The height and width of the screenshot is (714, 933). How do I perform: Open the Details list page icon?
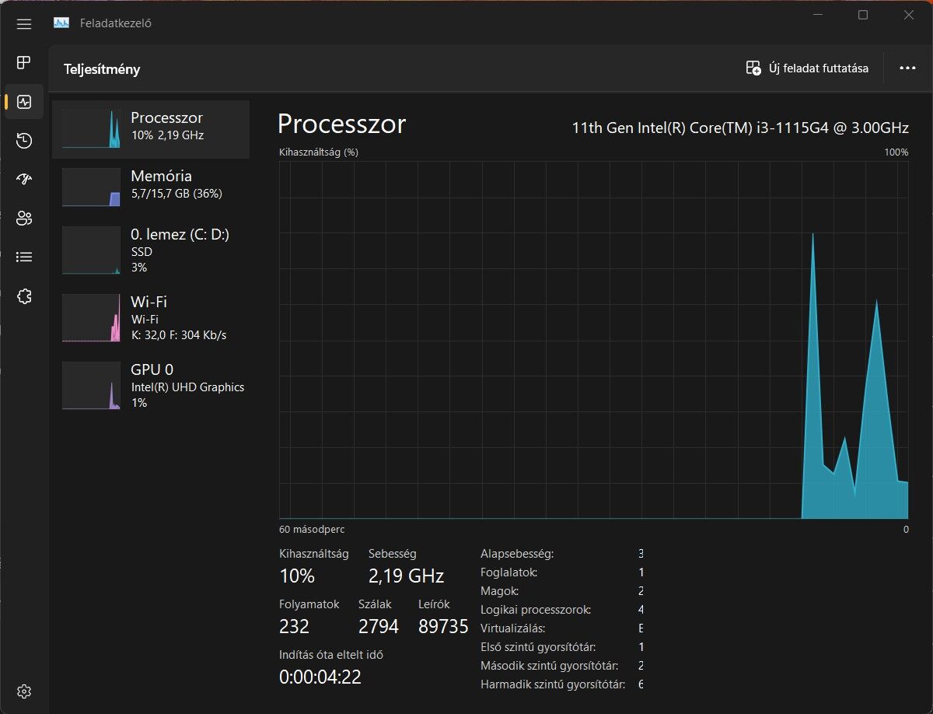(x=24, y=257)
